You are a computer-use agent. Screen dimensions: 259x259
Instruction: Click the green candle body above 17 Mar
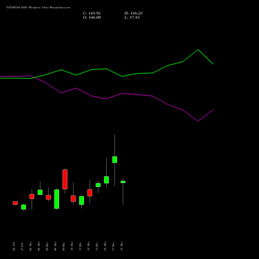pyautogui.click(x=114, y=160)
